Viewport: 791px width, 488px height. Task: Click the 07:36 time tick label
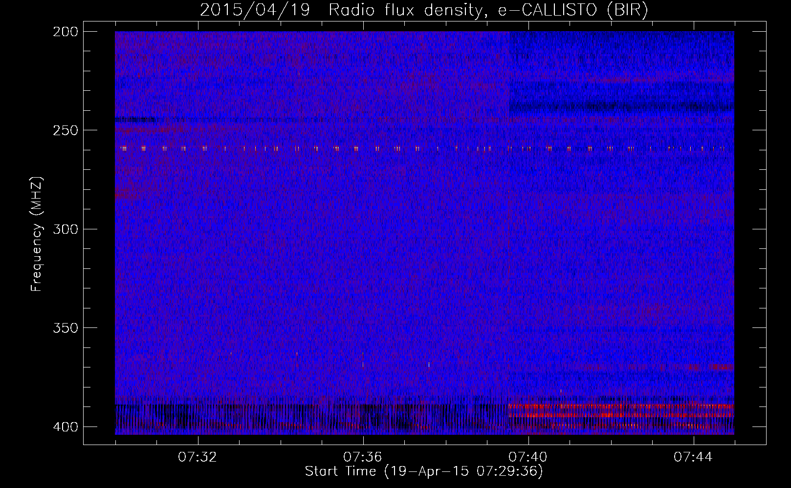[x=363, y=457]
